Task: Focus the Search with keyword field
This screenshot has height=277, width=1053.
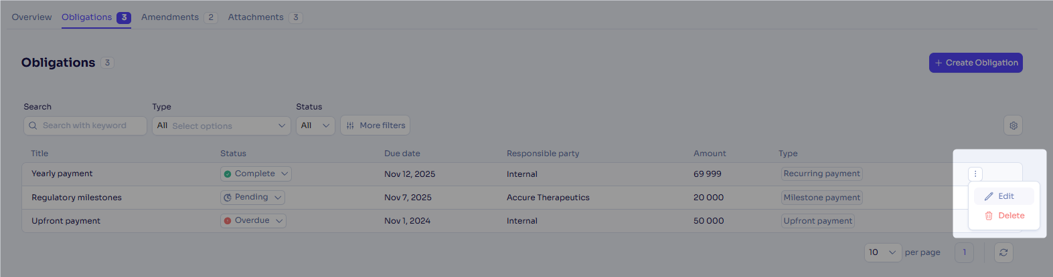Action: point(85,125)
